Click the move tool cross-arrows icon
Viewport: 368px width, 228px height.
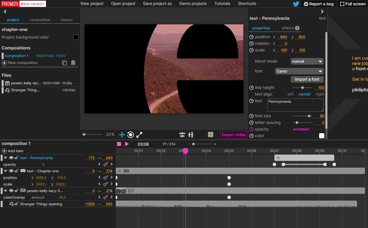coord(122,135)
